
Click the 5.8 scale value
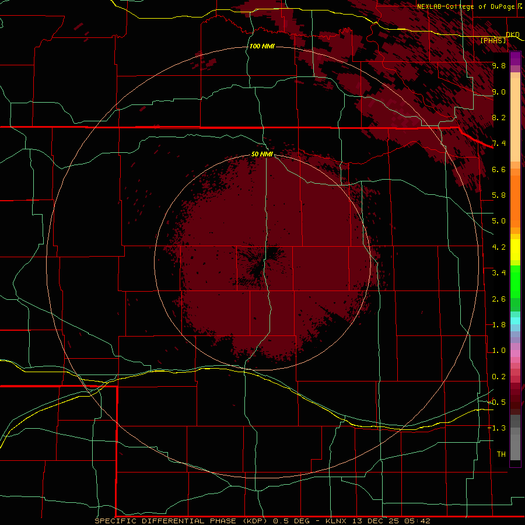pyautogui.click(x=499, y=195)
